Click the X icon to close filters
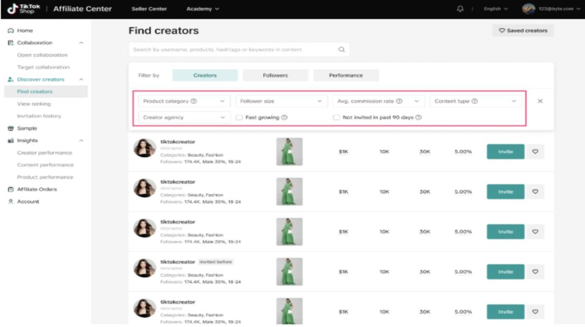The width and height of the screenshot is (585, 327). [x=540, y=101]
